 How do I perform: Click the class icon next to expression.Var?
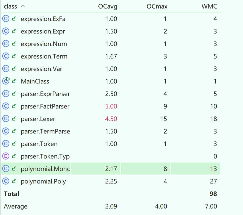pos(6,69)
